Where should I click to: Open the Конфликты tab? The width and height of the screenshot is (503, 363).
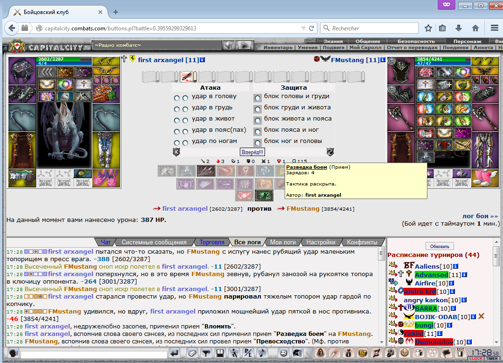pos(362,242)
